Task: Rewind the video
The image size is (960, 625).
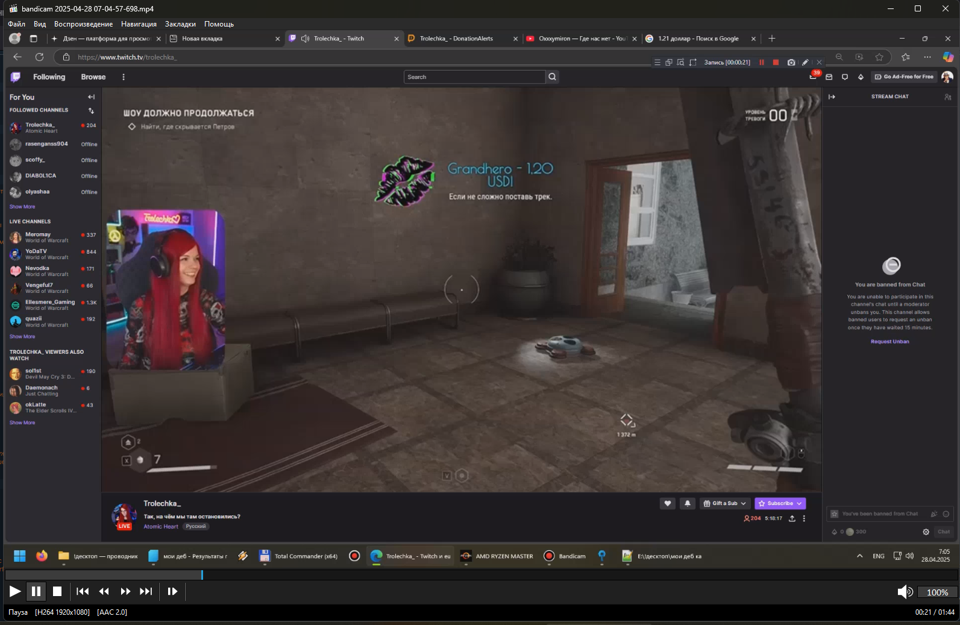Action: tap(104, 591)
